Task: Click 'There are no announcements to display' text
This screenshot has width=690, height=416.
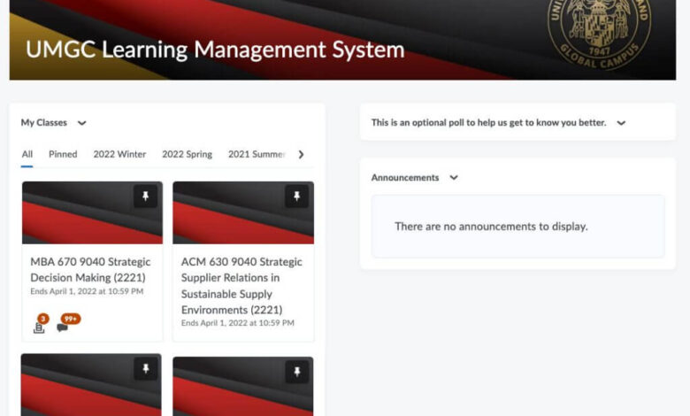Action: click(491, 227)
